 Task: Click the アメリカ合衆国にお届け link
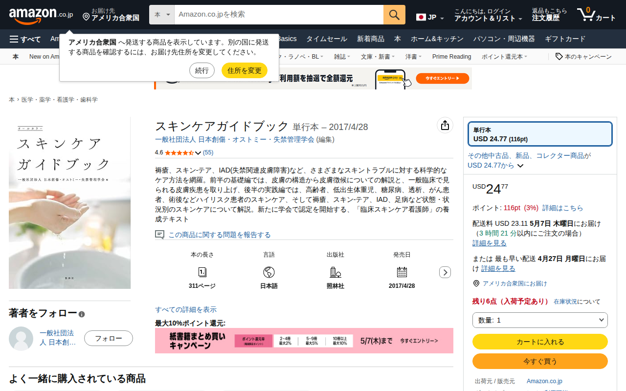point(515,283)
